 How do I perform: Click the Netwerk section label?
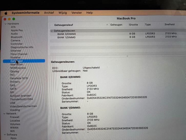11,114
